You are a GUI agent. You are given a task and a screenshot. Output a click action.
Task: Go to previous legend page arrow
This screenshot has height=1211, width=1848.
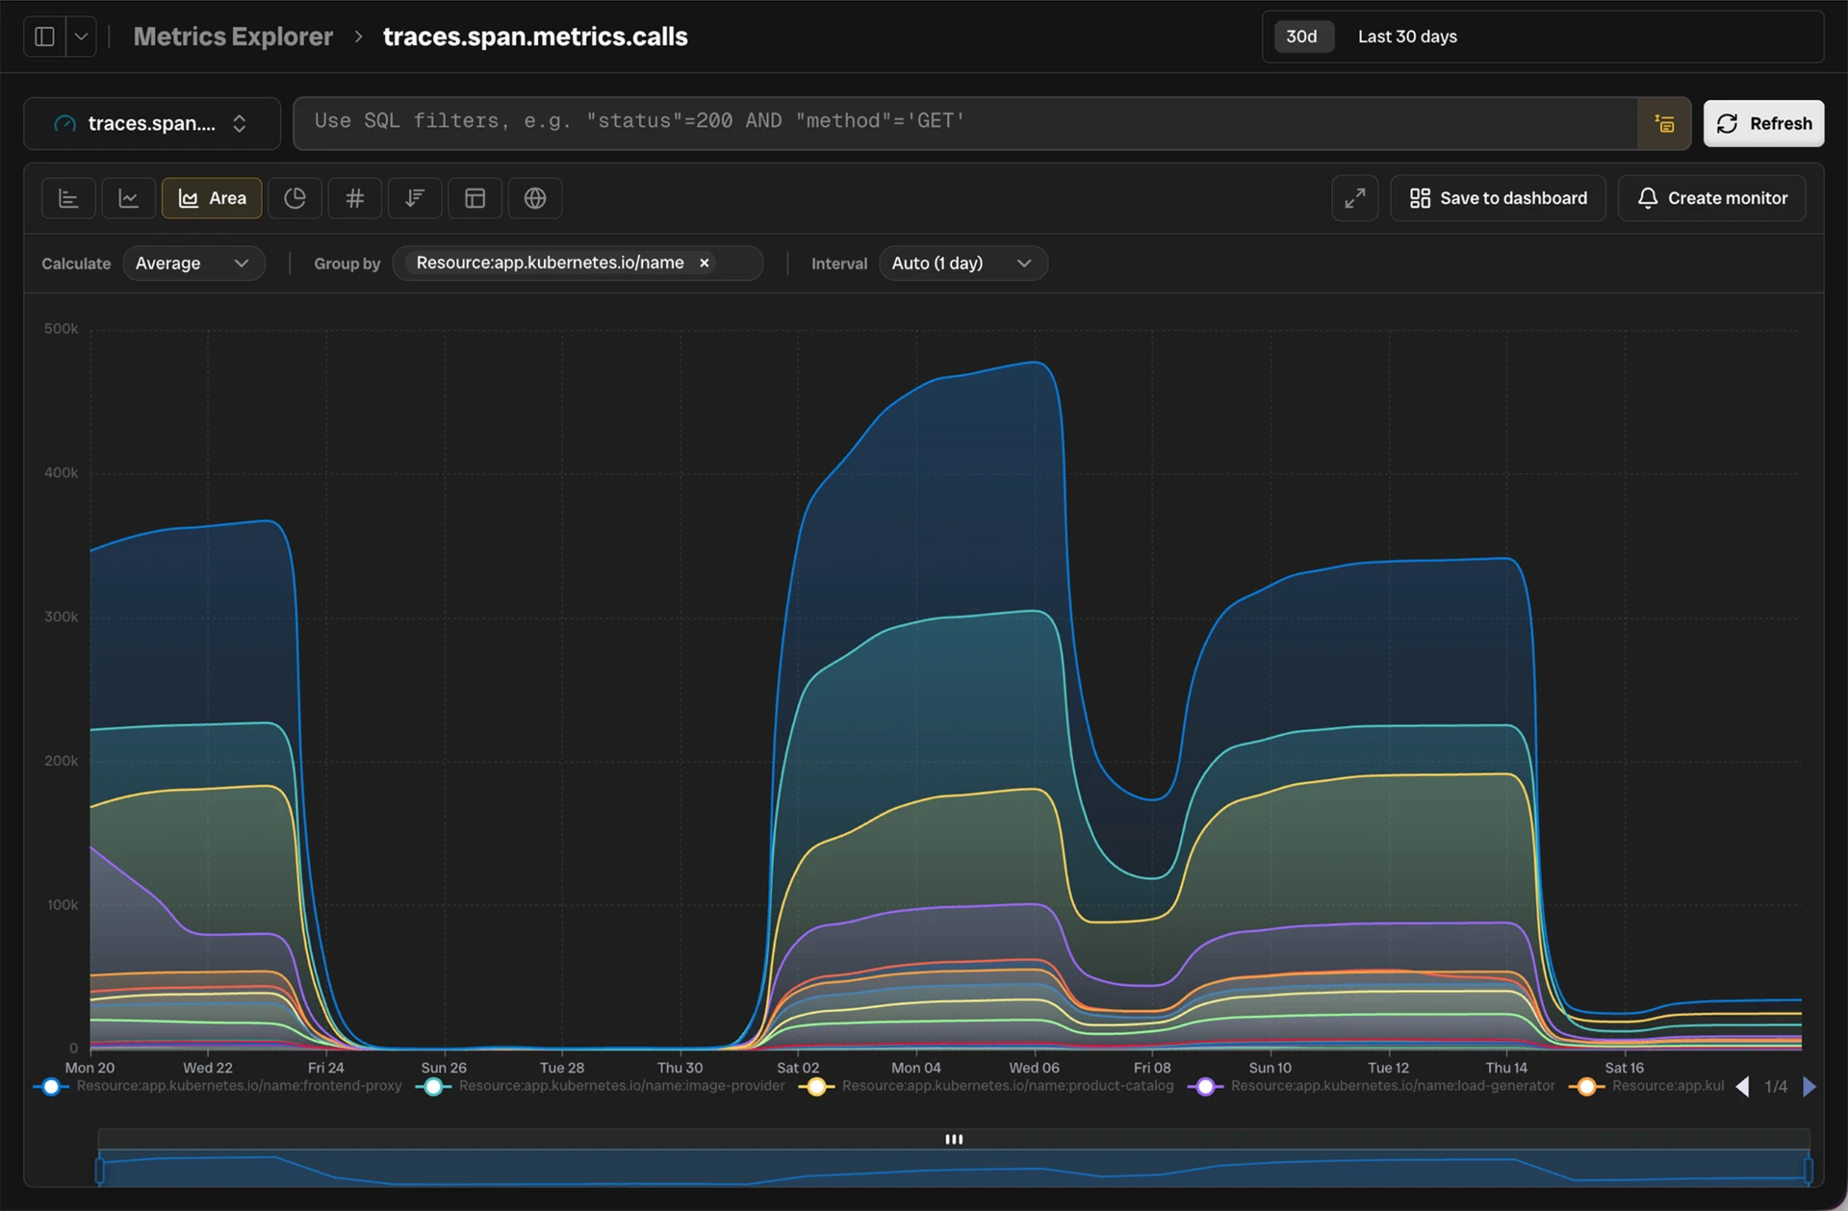(1742, 1087)
